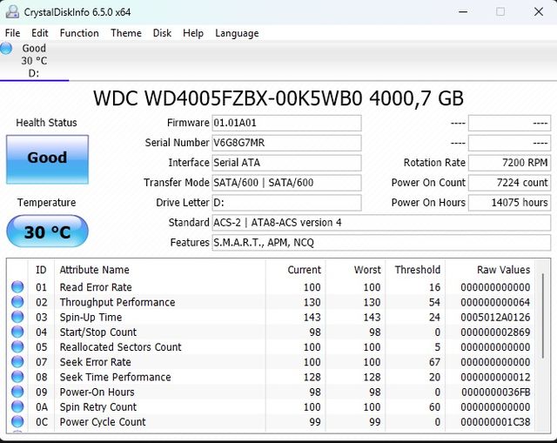557x443 pixels.
Task: Select the Seek Error Rate attribute name
Action: (x=95, y=362)
